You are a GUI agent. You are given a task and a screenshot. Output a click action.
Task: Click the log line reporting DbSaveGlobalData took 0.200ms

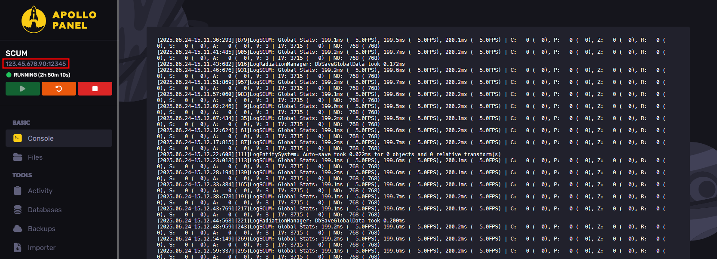click(281, 221)
